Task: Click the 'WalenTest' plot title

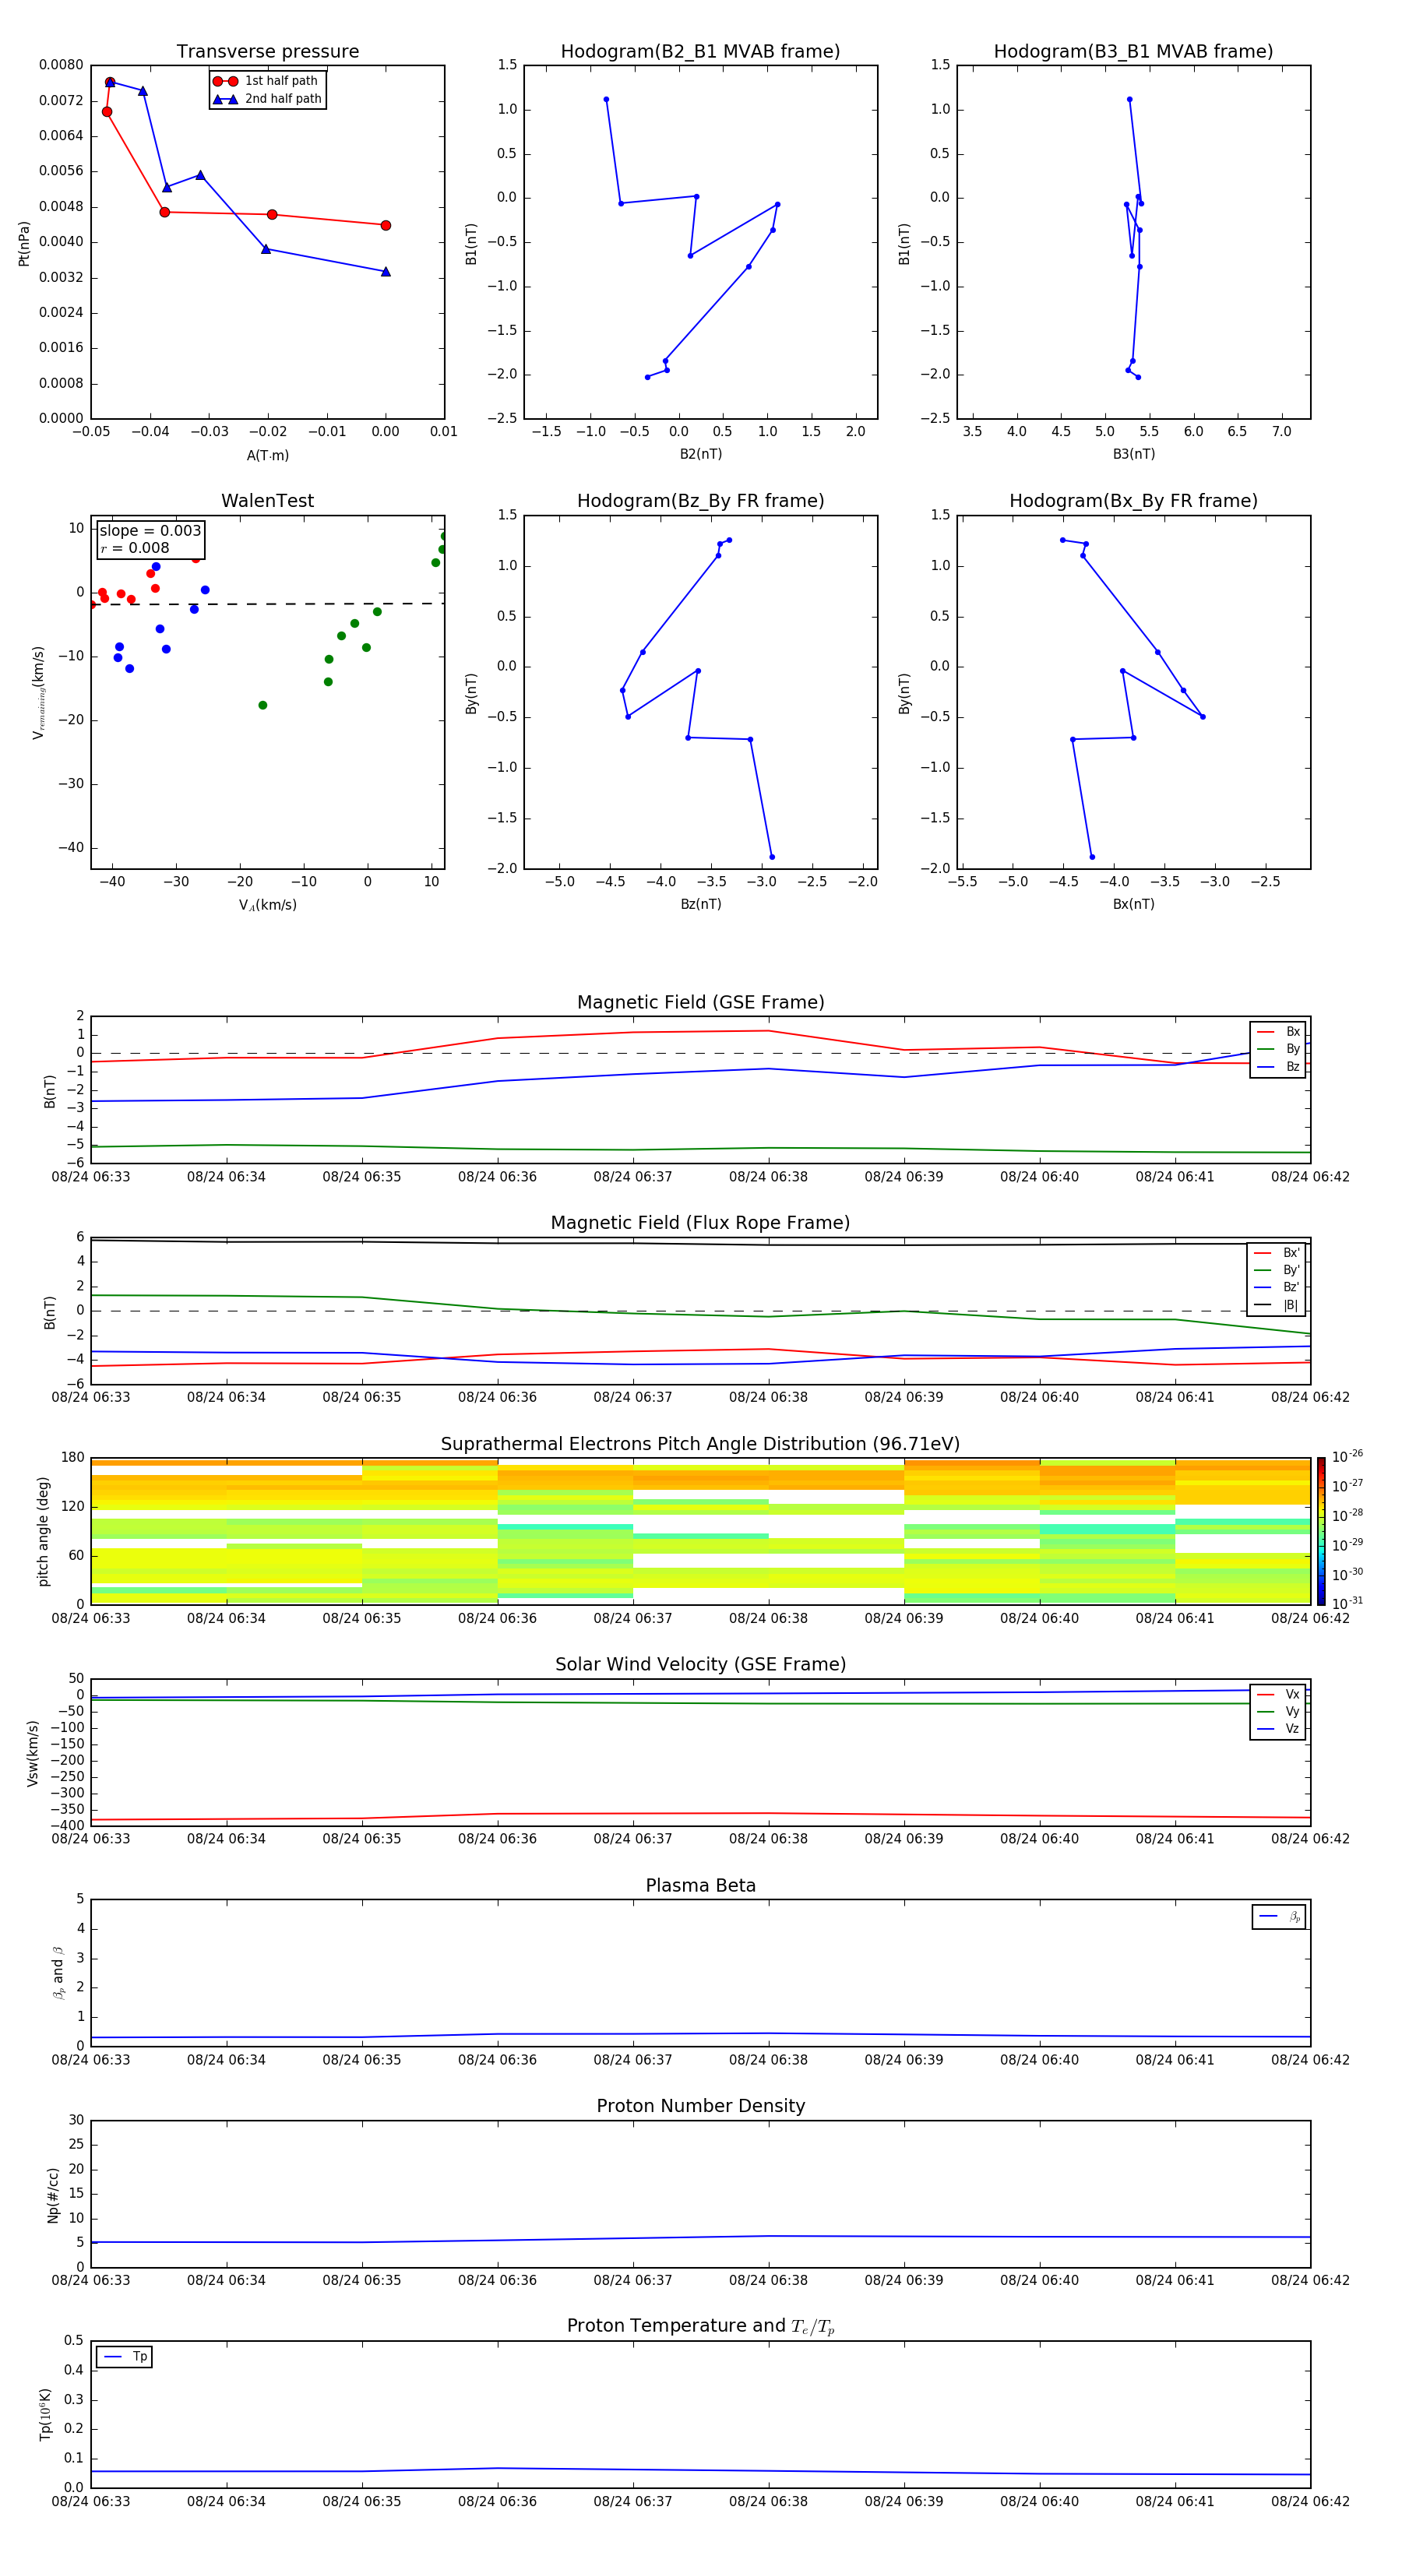Action: 267,501
